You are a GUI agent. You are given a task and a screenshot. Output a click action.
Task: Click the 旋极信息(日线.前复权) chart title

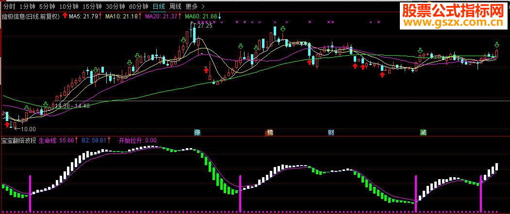[x=31, y=16]
